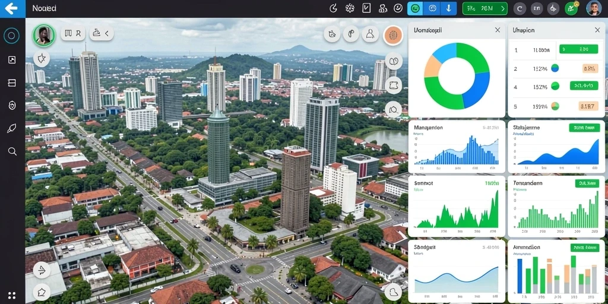Image resolution: width=608 pixels, height=304 pixels.
Task: Collapse the map pill with boat icon and chevron
Action: (101, 34)
